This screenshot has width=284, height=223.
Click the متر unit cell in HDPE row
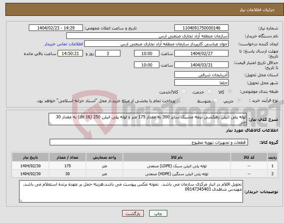(x=105, y=174)
